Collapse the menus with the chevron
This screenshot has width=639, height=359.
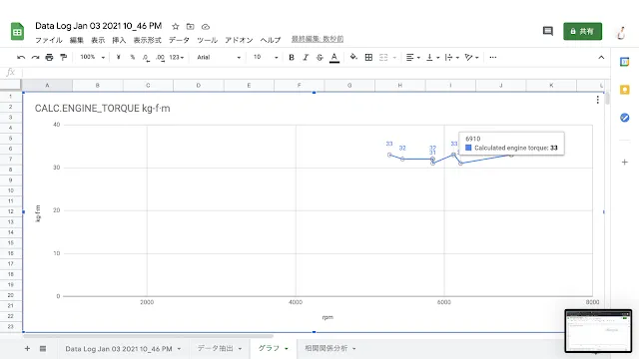click(601, 58)
